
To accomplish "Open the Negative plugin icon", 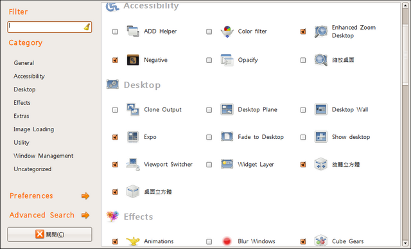I will [x=133, y=60].
